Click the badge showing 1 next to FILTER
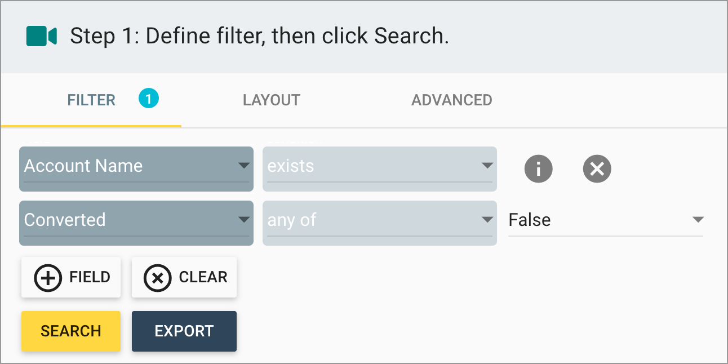Screen dimensions: 728x364 click(x=148, y=99)
